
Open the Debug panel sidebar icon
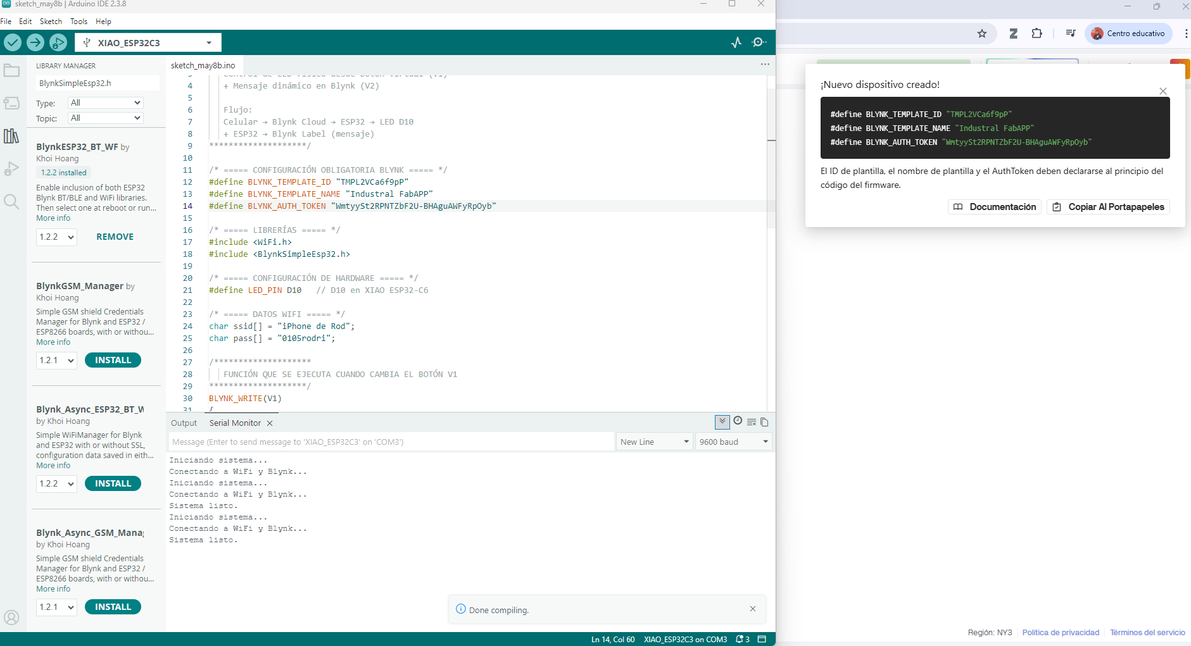point(11,169)
